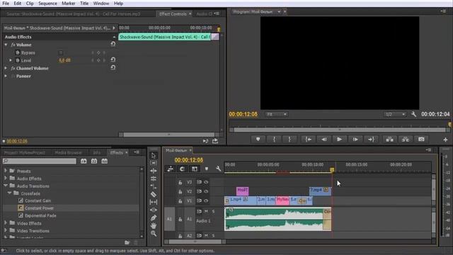This screenshot has height=255, width=453.
Task: Select the Razor tool
Action: pos(154,194)
